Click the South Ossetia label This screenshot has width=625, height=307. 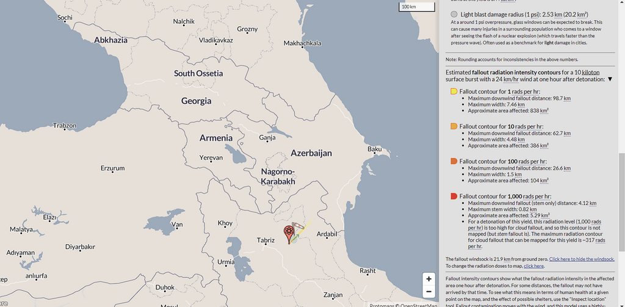click(198, 73)
